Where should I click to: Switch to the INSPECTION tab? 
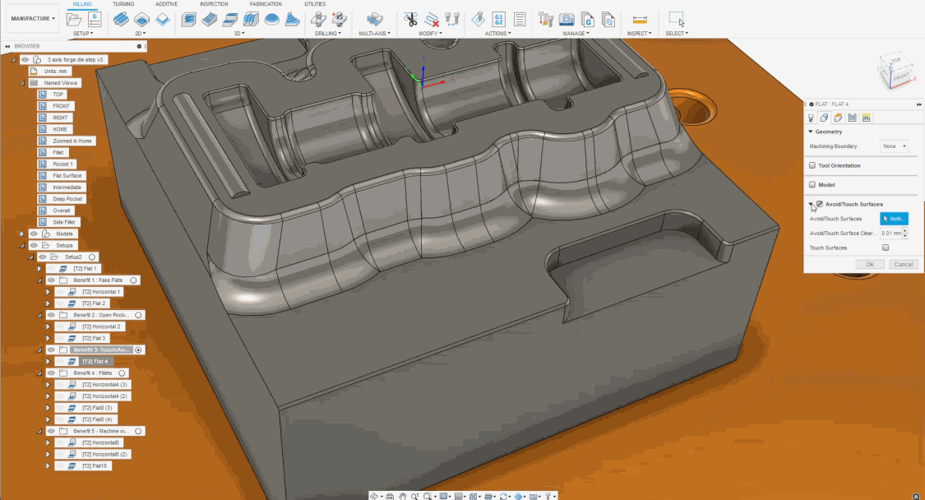(x=214, y=4)
